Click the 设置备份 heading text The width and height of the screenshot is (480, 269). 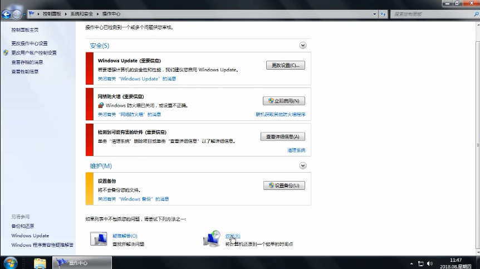[107, 181]
